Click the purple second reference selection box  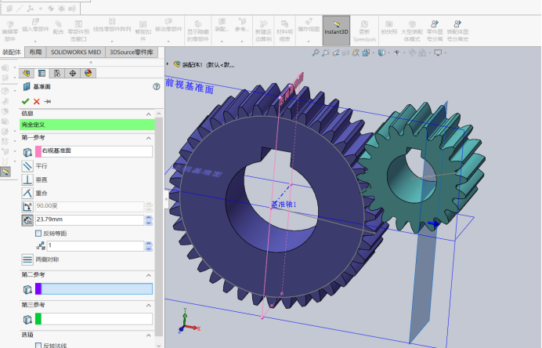[x=94, y=289]
